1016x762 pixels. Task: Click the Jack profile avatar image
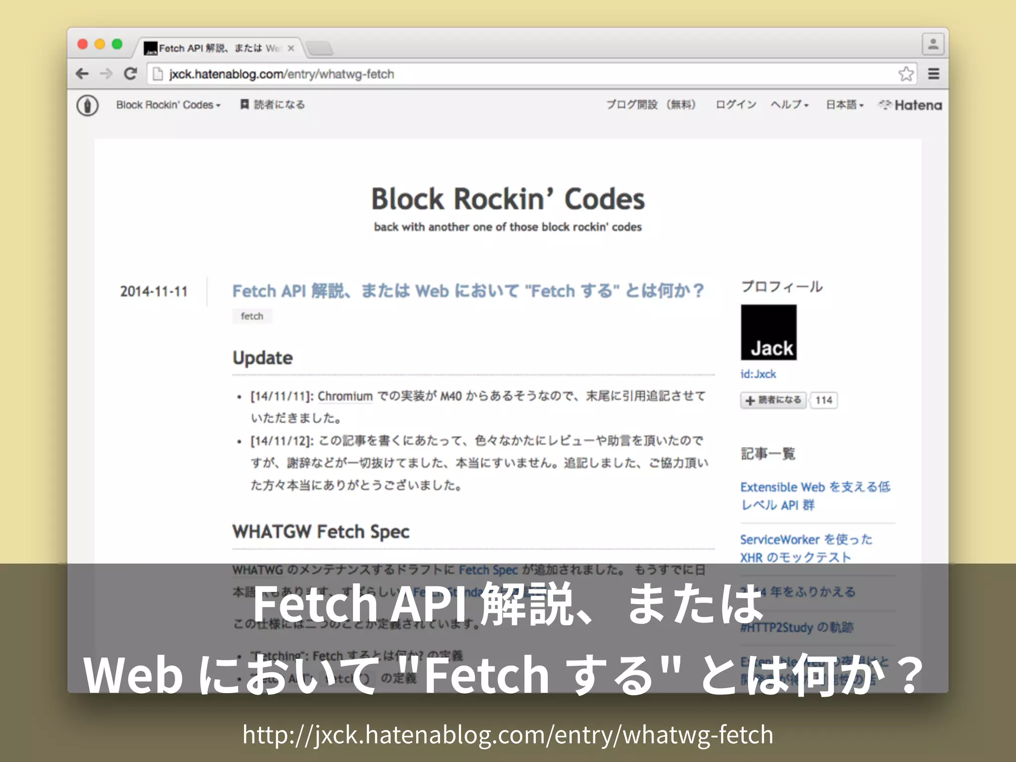tap(768, 332)
